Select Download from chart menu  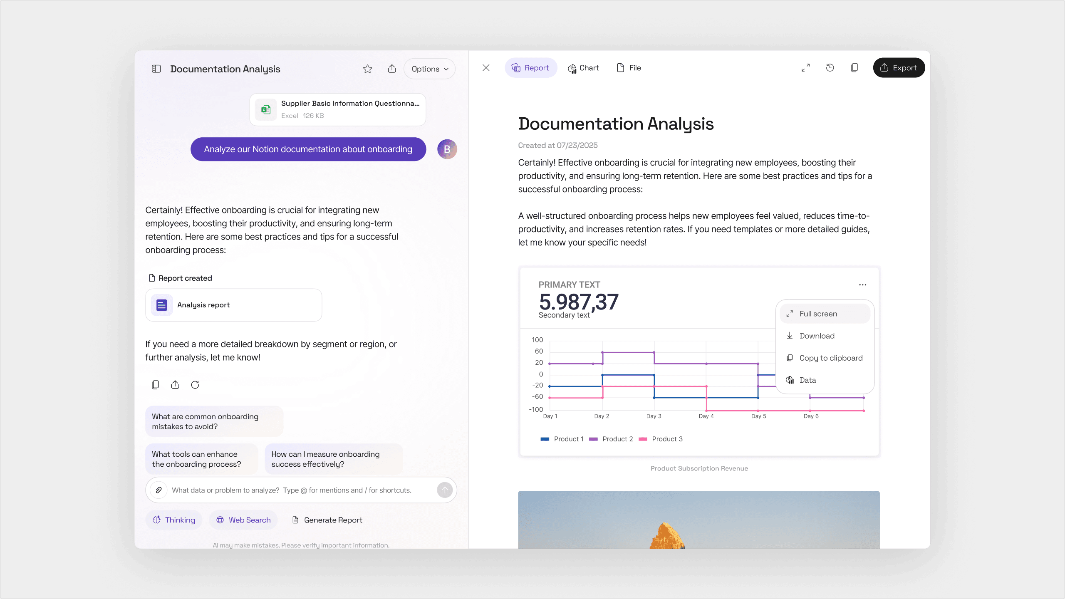tap(817, 336)
